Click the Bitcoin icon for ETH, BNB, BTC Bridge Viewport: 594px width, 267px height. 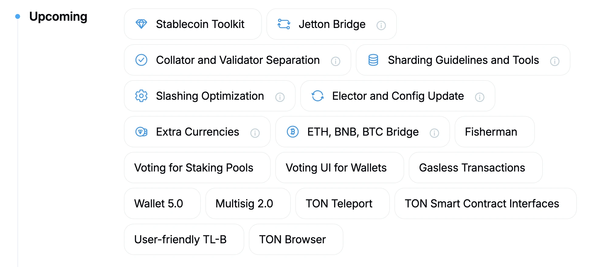293,132
